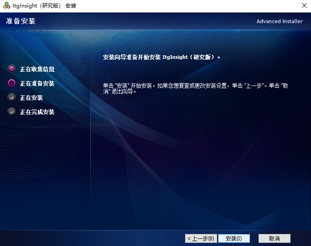
Task: Click the bold 安装向导准备开始安装 heading
Action: coord(162,57)
